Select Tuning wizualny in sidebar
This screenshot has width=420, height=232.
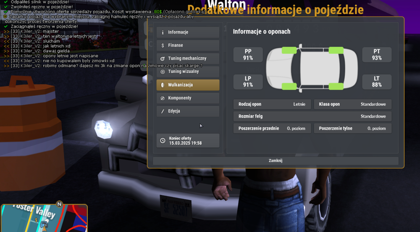[x=188, y=72]
